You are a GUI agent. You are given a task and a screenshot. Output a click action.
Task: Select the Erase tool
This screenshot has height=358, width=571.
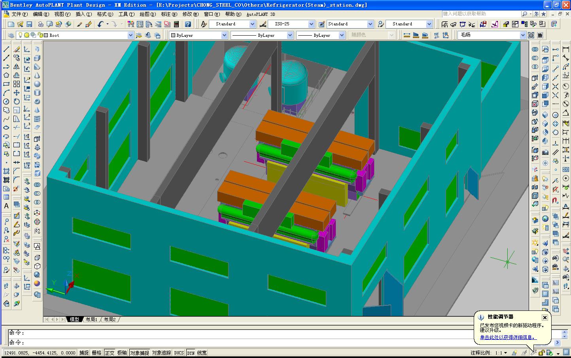point(17,50)
